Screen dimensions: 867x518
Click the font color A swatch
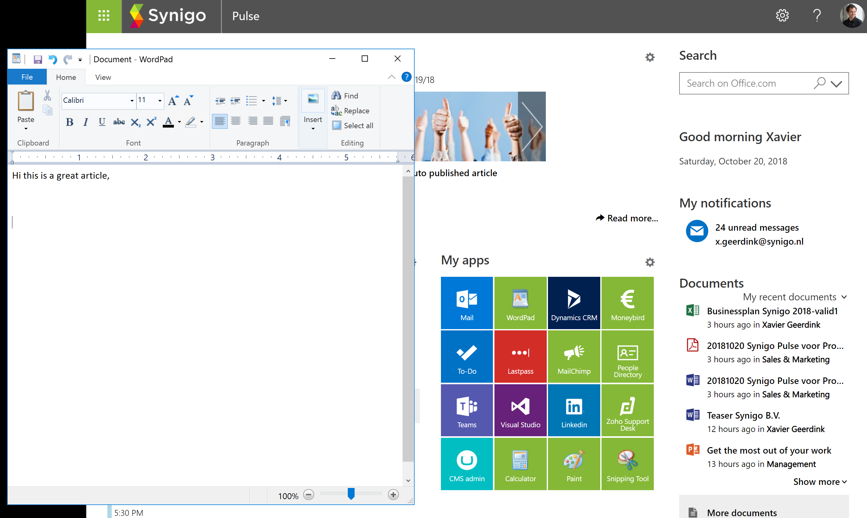click(168, 122)
